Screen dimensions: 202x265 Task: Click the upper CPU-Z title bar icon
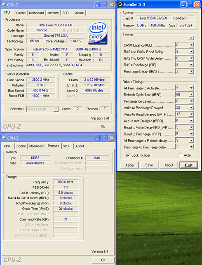4,5
